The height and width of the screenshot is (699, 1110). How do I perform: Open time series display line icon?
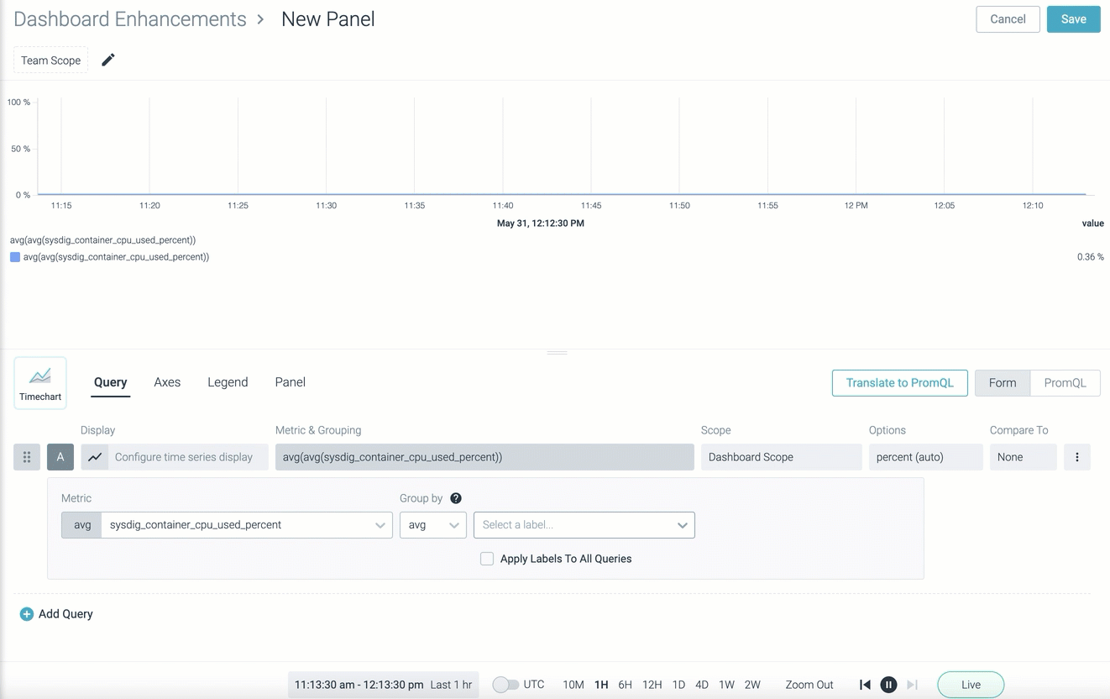point(95,457)
